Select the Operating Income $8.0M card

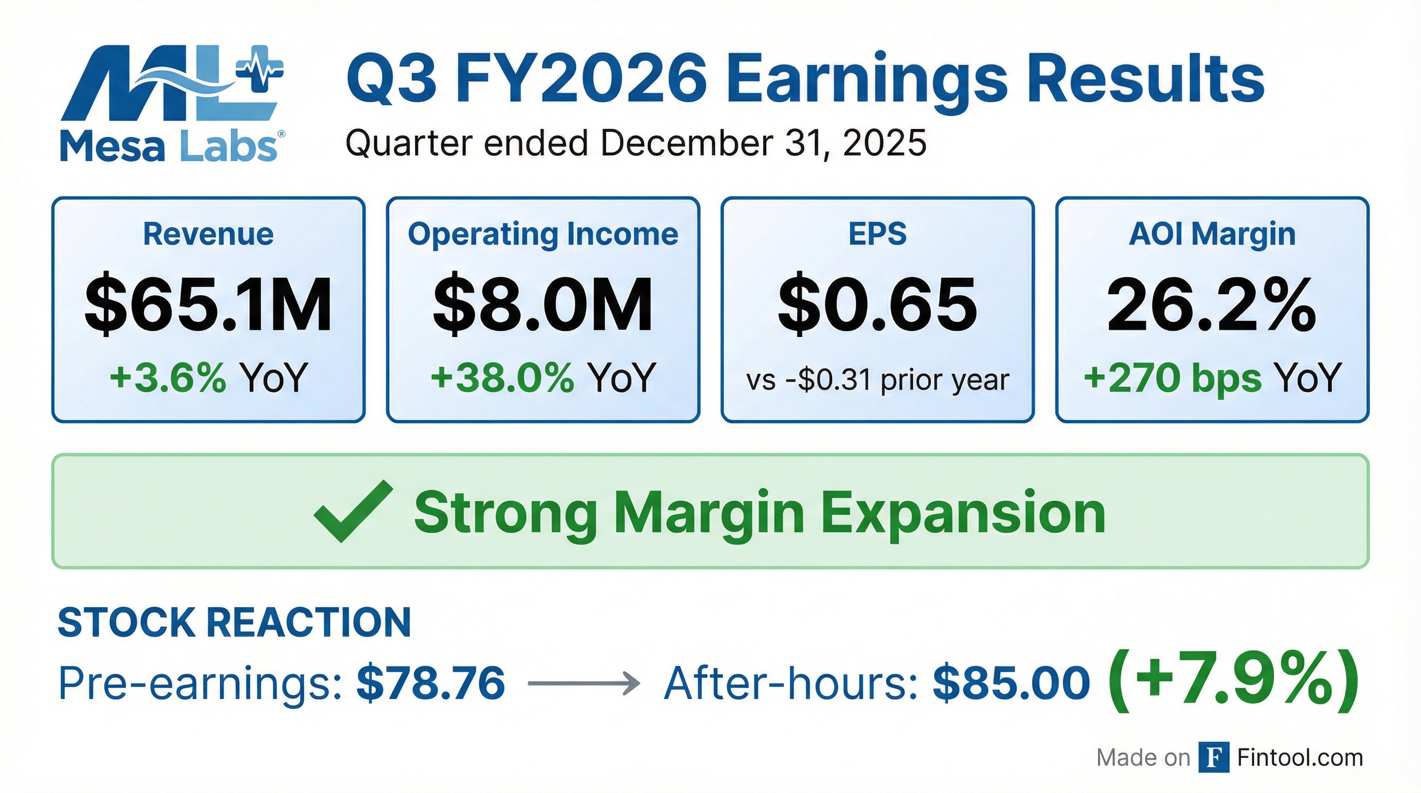(x=543, y=309)
